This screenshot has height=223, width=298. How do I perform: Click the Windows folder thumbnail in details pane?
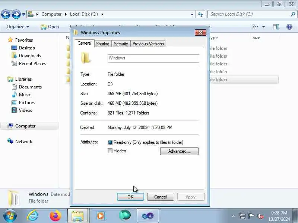[x=14, y=198]
